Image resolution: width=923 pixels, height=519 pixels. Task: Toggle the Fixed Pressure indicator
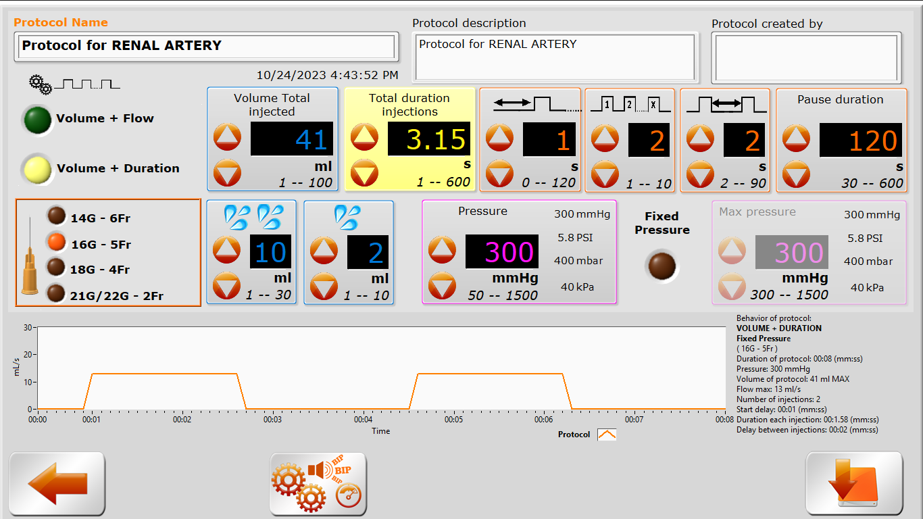[x=662, y=265]
